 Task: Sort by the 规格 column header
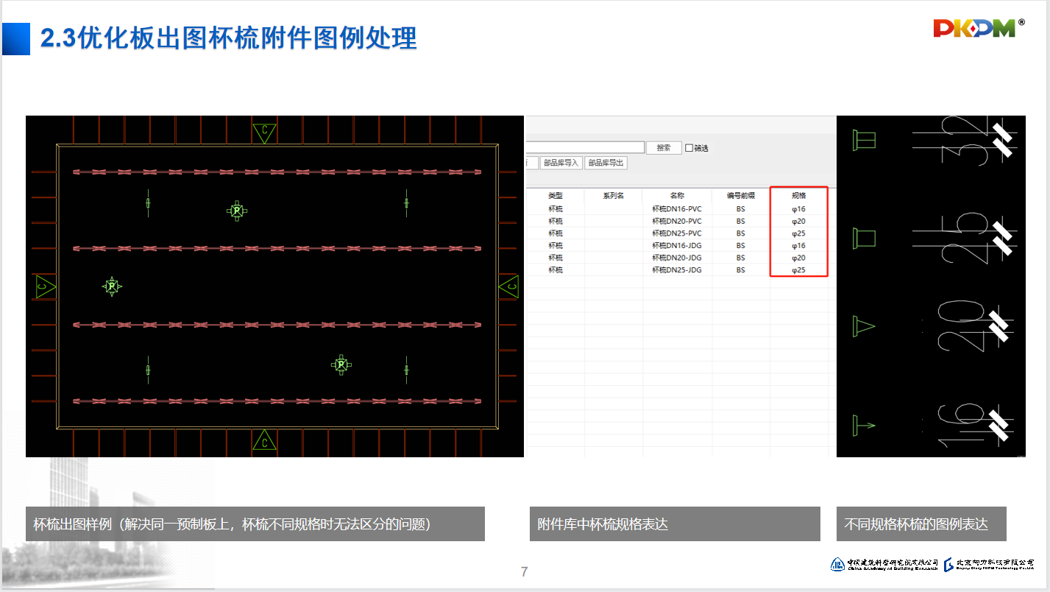[798, 196]
